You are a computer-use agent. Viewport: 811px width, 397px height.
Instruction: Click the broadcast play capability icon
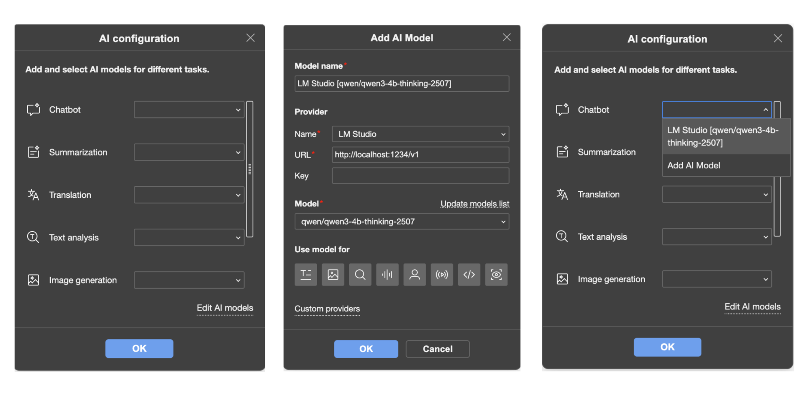[442, 274]
